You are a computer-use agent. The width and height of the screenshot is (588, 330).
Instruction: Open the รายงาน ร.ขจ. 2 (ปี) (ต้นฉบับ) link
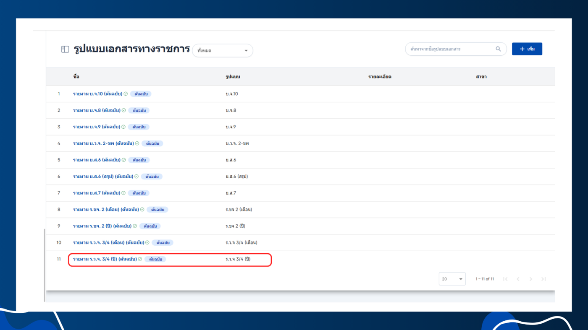coord(102,226)
